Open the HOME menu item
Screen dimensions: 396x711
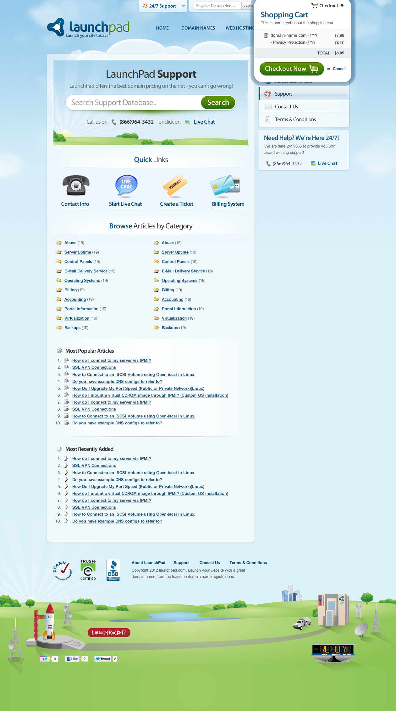(162, 28)
